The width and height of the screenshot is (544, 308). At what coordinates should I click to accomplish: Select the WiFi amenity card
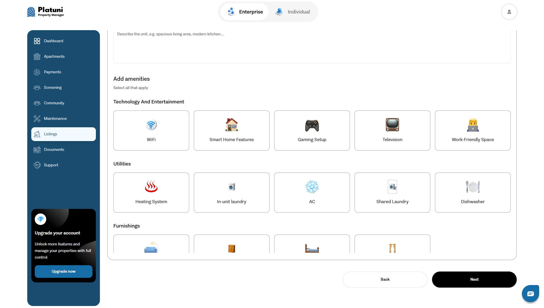(x=151, y=130)
